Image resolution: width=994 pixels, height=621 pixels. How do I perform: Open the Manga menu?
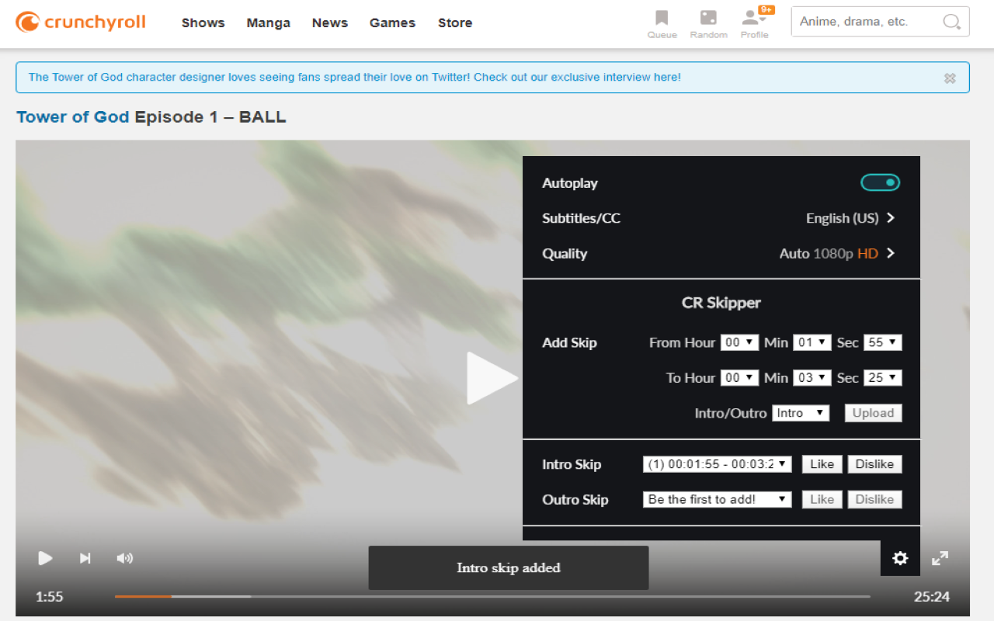coord(269,23)
